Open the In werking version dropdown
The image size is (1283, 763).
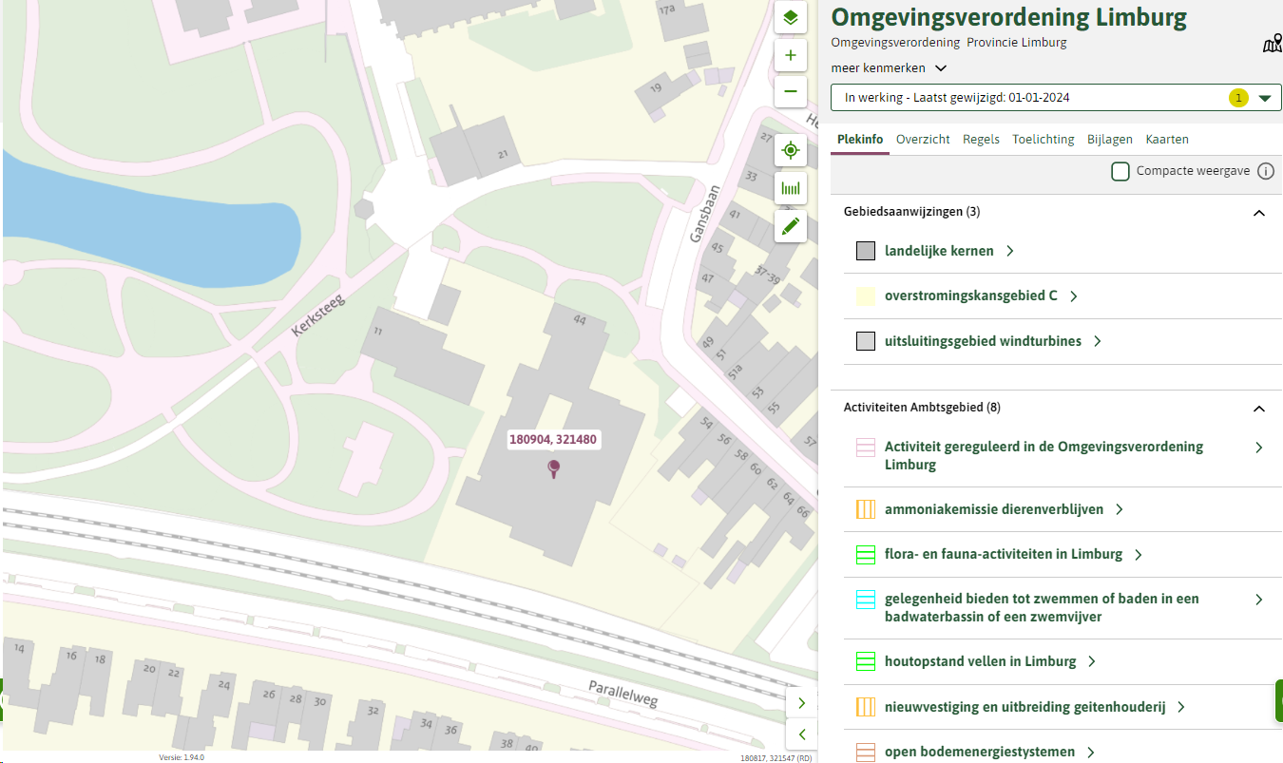coord(1056,98)
